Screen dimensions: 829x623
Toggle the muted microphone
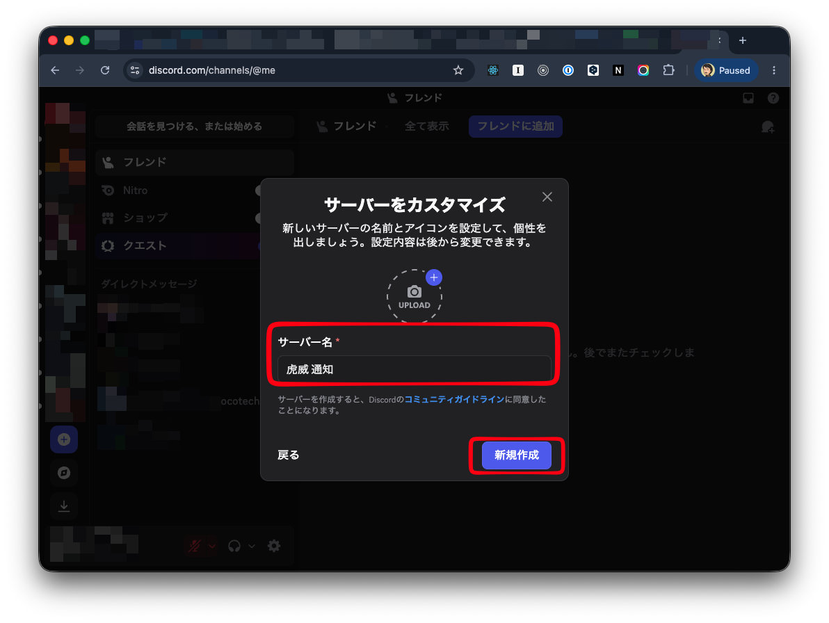(x=195, y=546)
